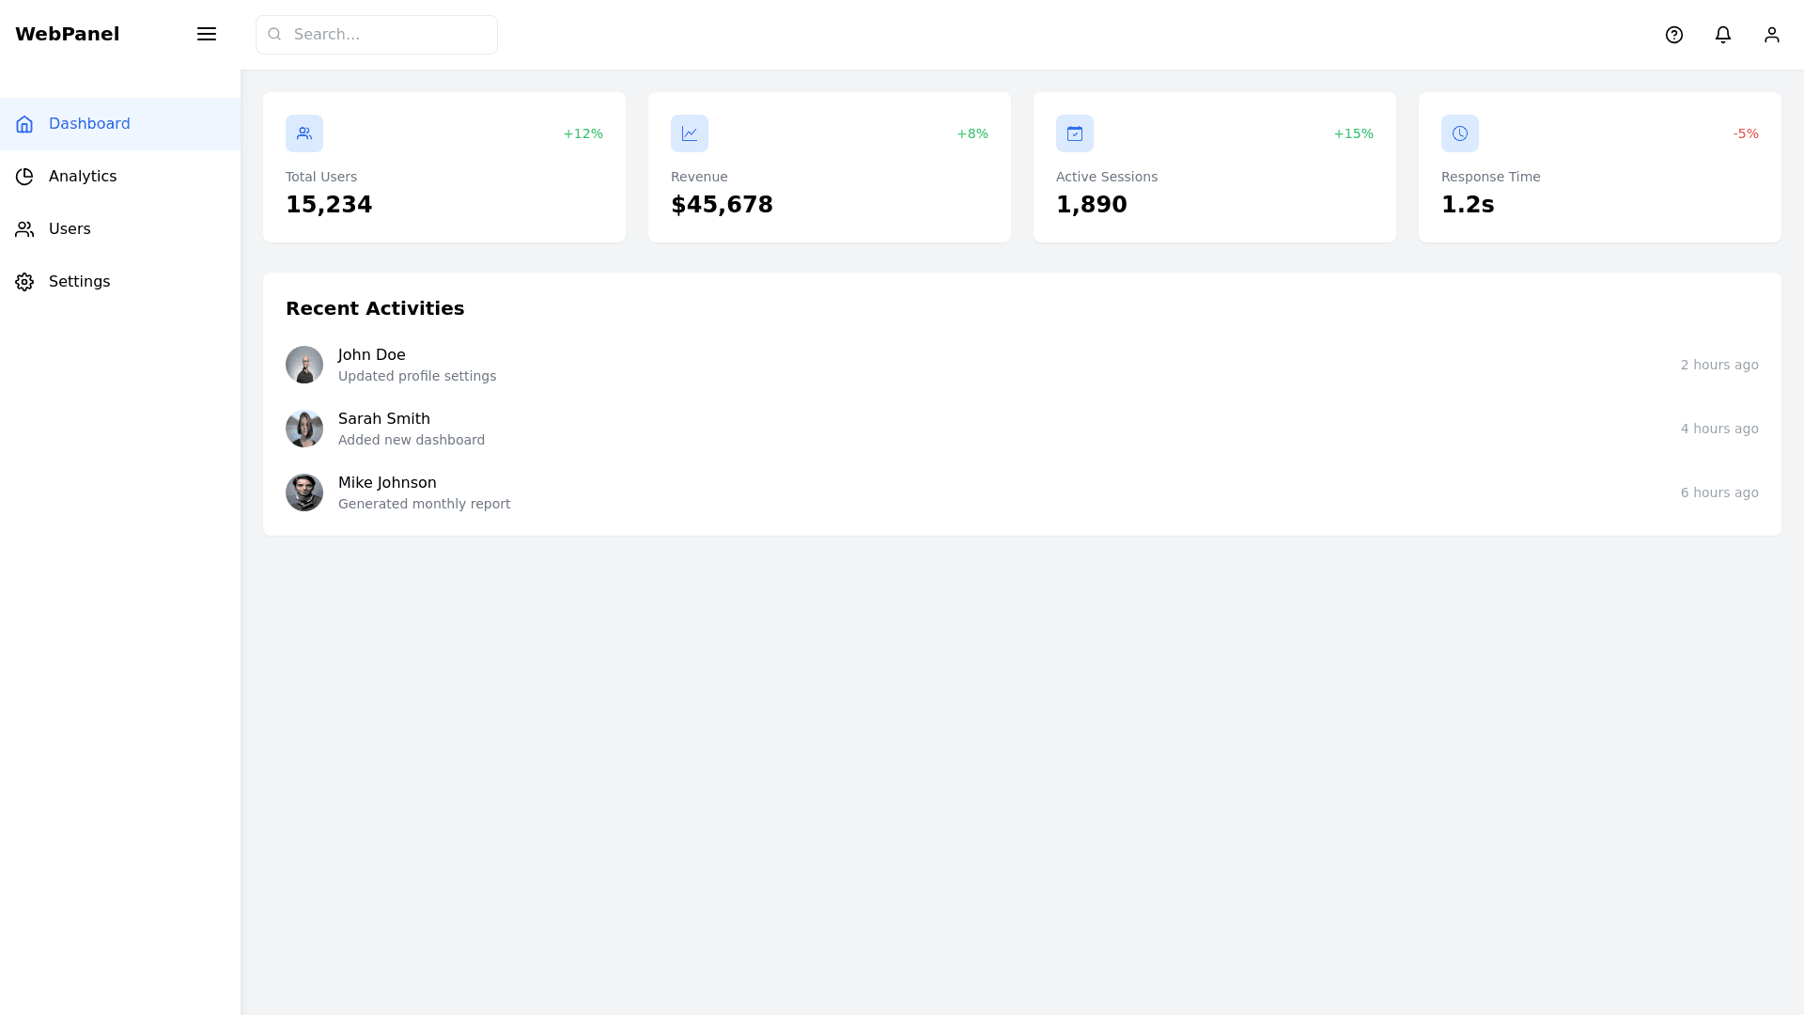
Task: Click the WebPanel logo text
Action: [x=68, y=35]
